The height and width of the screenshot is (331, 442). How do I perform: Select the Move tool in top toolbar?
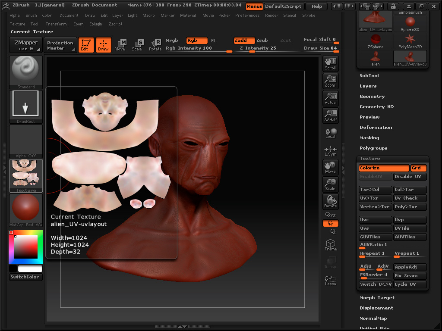click(120, 45)
